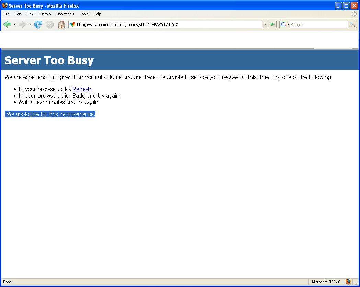Image resolution: width=360 pixels, height=287 pixels.
Task: Open the Forward history dropdown arrow
Action: pyautogui.click(x=30, y=24)
